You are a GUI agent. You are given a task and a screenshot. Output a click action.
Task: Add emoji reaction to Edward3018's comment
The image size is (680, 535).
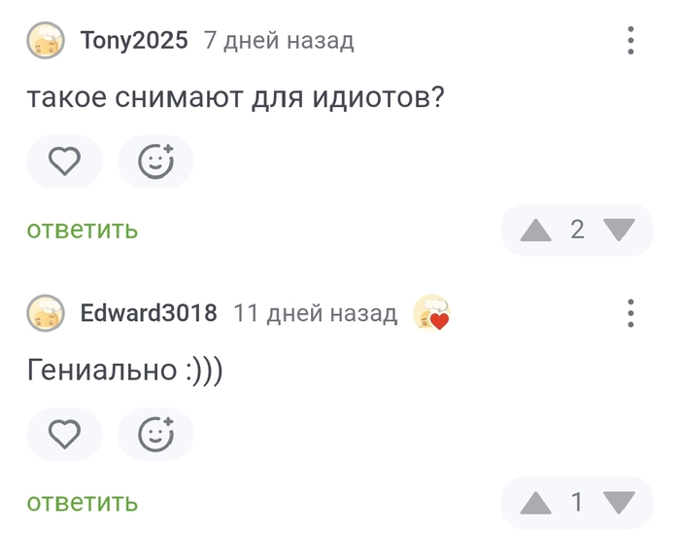point(155,434)
